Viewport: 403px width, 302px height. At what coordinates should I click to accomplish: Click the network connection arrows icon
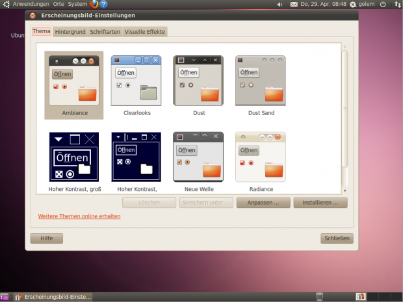(396, 5)
